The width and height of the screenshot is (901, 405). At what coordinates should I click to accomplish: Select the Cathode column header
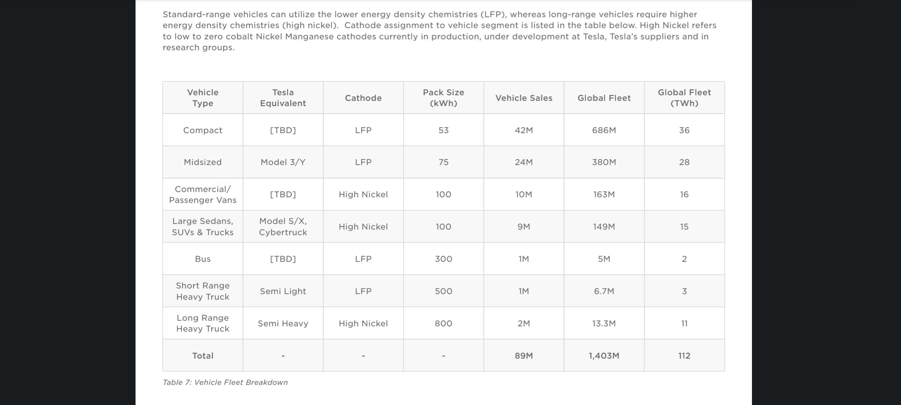[x=363, y=98]
